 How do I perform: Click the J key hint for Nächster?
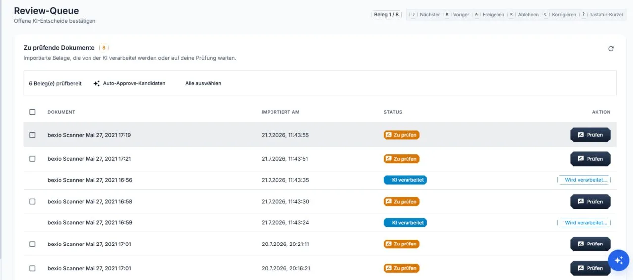tap(413, 15)
